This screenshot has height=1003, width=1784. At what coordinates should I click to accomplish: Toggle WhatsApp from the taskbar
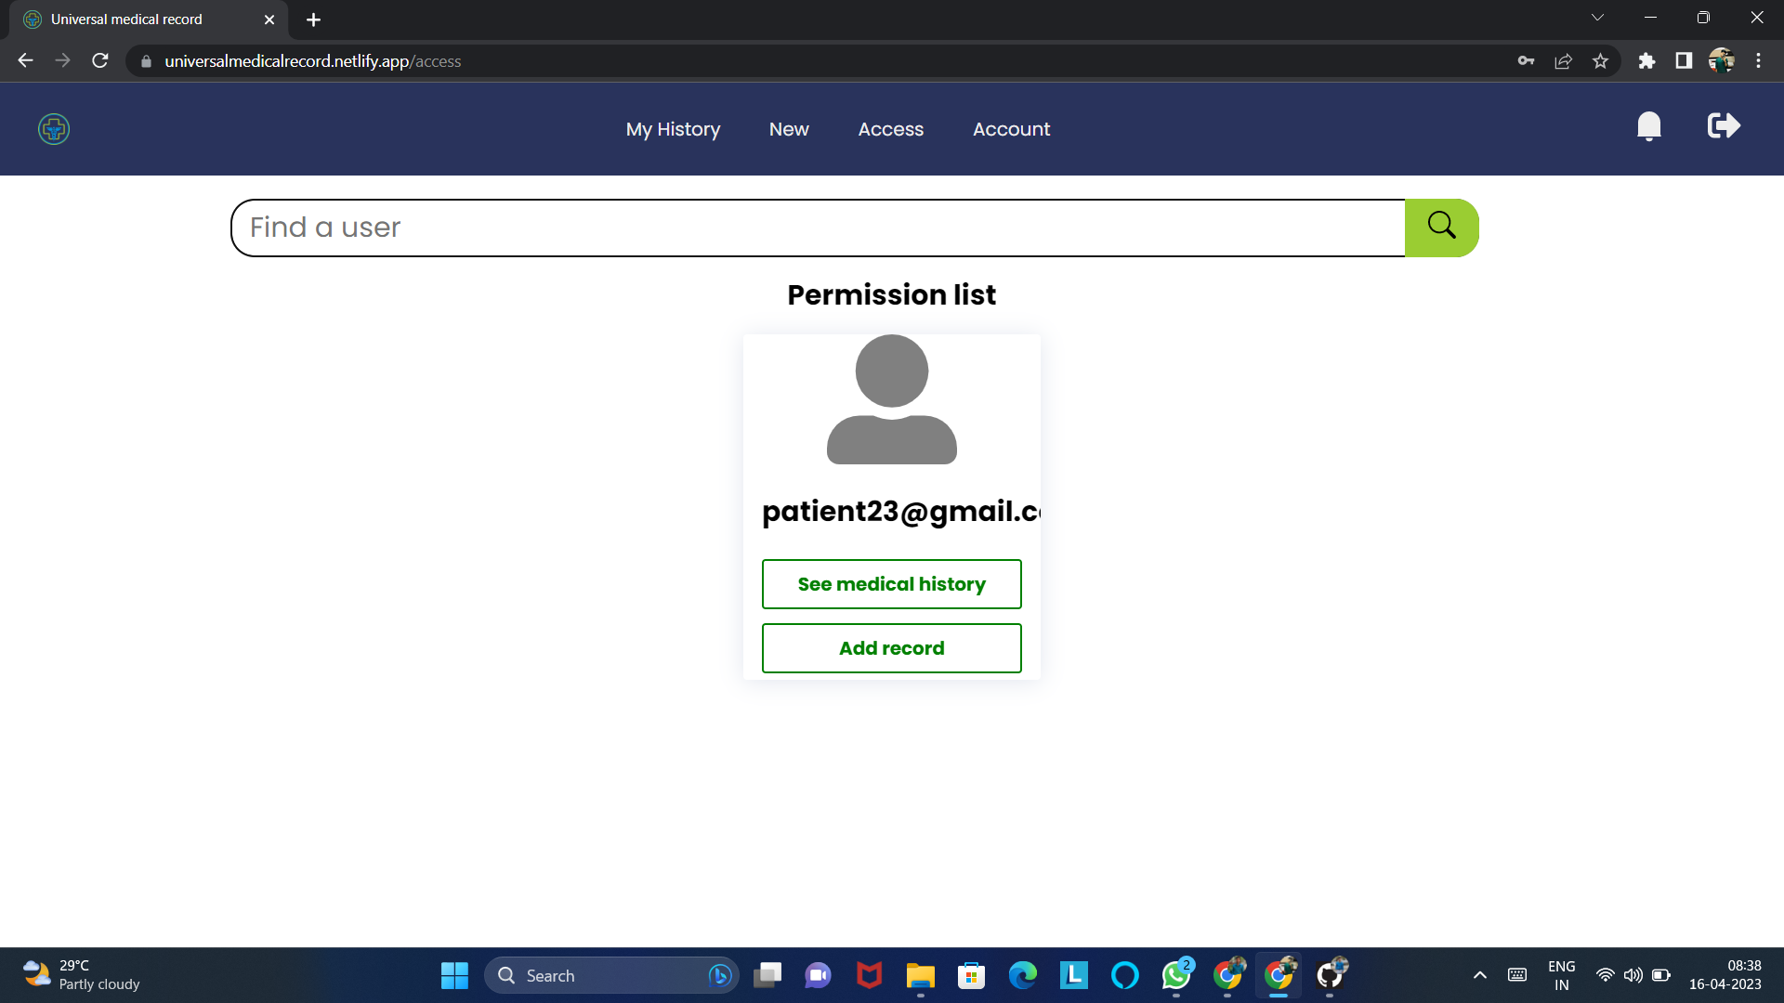[1175, 975]
